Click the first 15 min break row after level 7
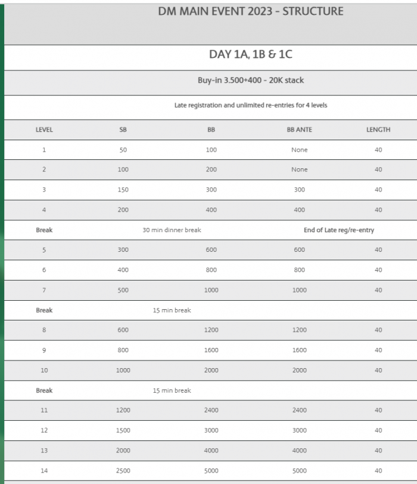The image size is (417, 484). click(x=210, y=310)
